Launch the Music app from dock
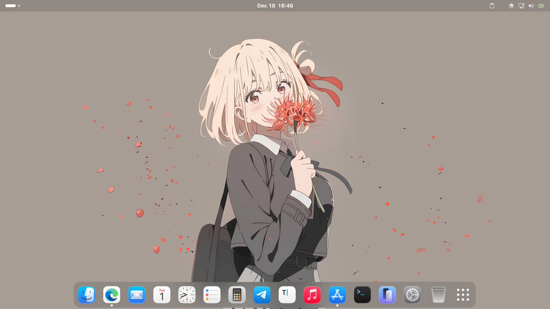 [x=312, y=295]
